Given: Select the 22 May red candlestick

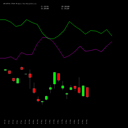Looking at the screenshot, I should click(x=87, y=92).
